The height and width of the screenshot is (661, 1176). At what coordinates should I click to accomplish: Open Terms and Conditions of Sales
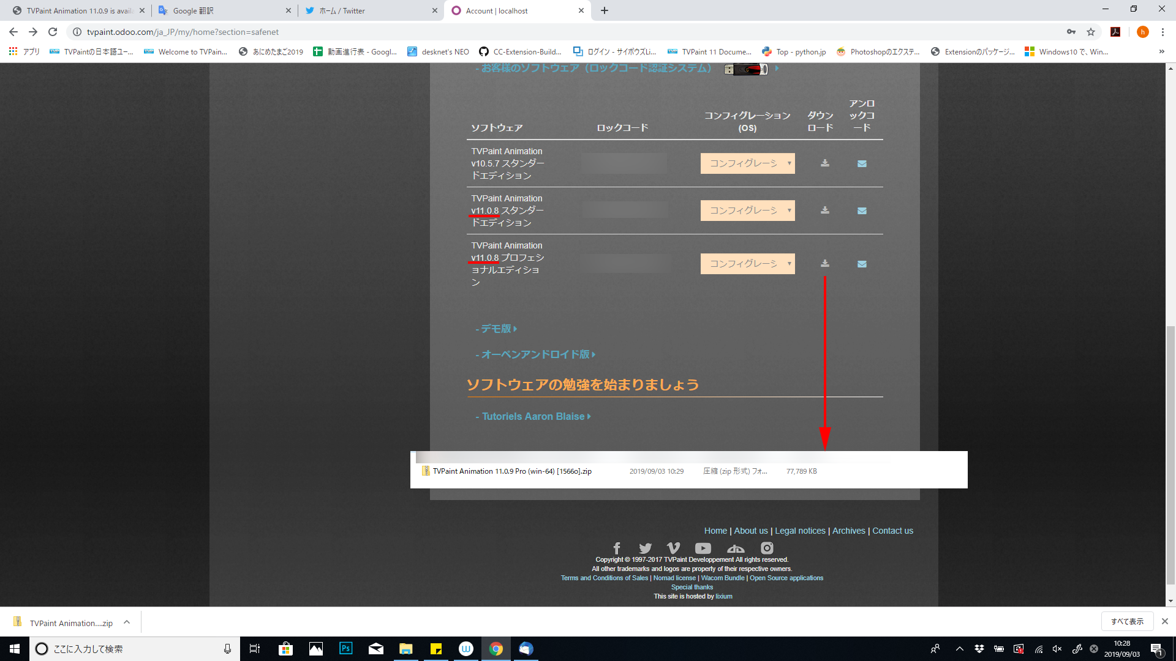(604, 578)
